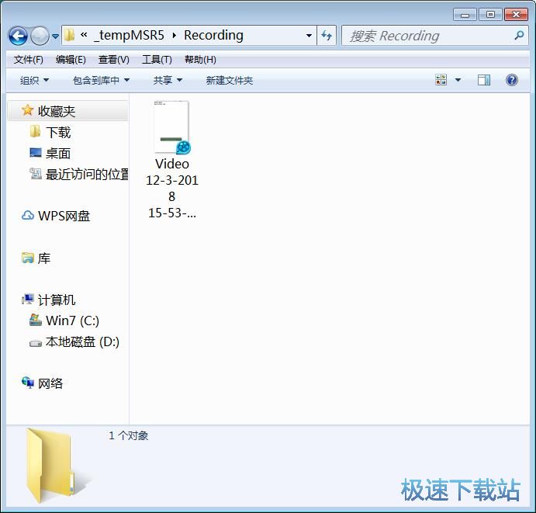Click the libraries icon beside 库

click(28, 258)
